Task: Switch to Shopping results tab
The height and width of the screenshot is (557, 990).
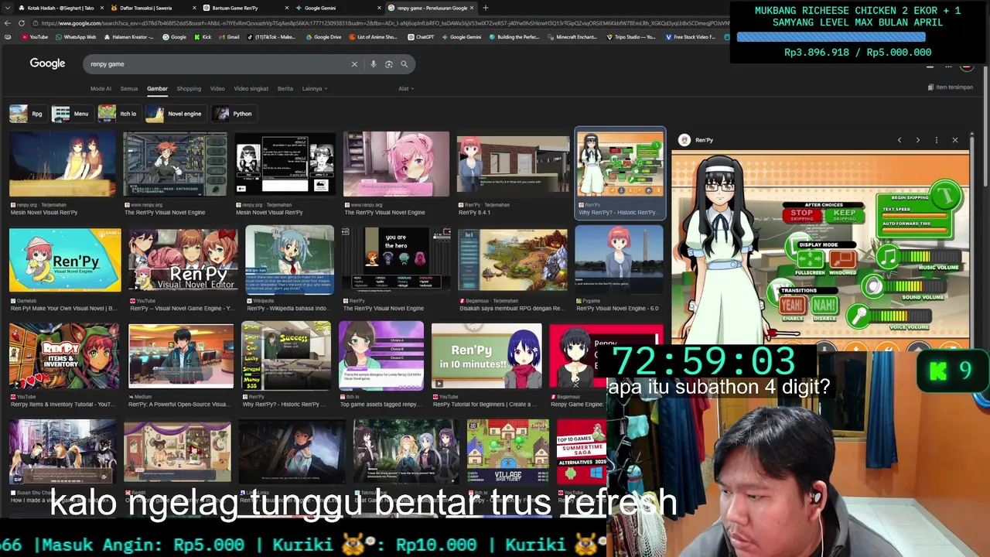Action: 189,88
